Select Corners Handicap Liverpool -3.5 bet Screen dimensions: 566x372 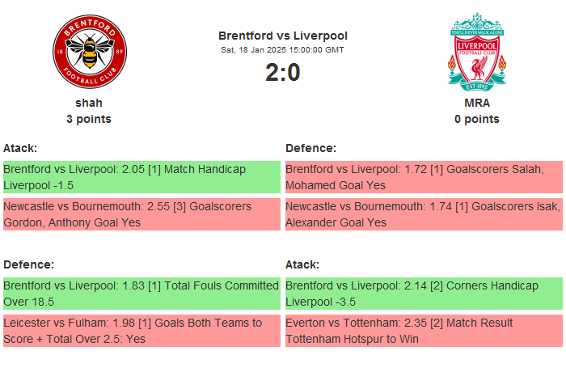point(423,294)
